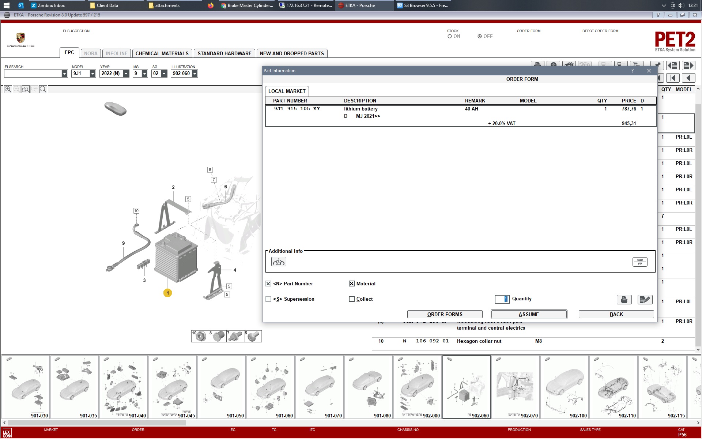Click the printer icon in dialog

(x=624, y=300)
